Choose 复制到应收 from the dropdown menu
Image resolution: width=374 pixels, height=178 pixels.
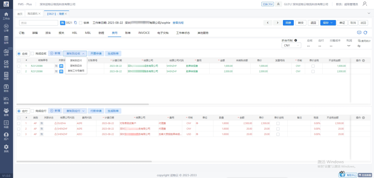[76, 65]
